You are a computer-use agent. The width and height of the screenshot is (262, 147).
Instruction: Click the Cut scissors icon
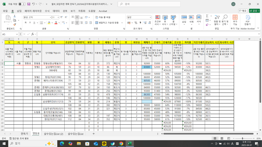click(14, 16)
